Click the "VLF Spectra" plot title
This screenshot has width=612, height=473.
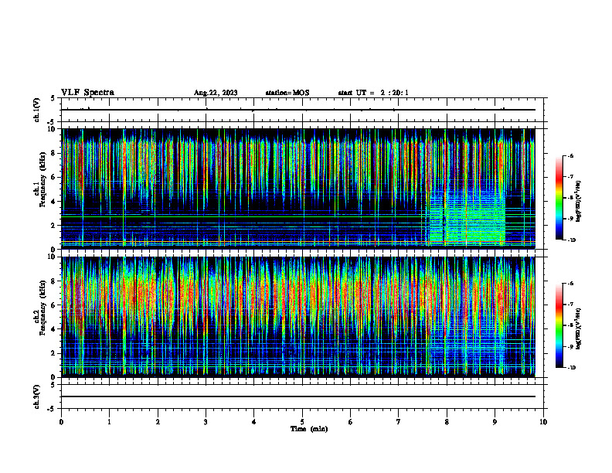(x=87, y=93)
